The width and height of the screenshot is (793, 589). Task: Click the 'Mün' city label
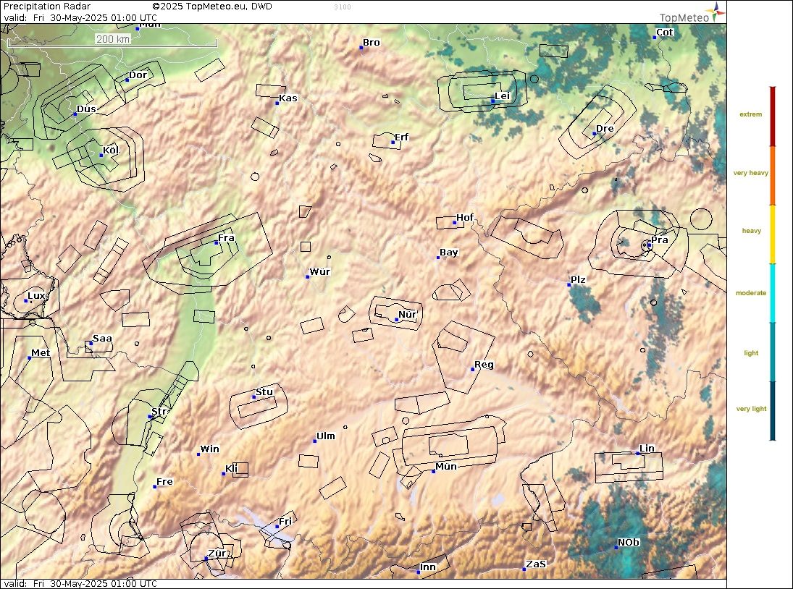[446, 466]
